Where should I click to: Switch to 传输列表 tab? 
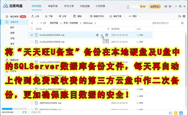coord(53,6)
